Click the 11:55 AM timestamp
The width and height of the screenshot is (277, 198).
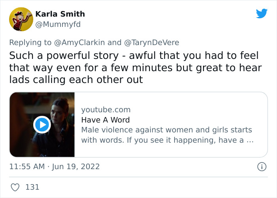click(27, 167)
